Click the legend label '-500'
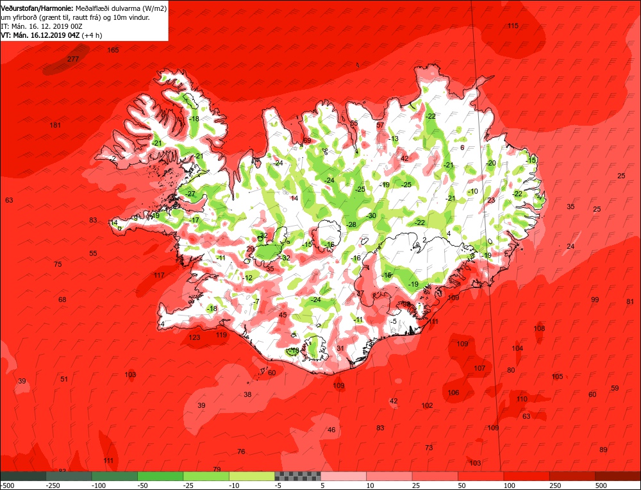641x490 pixels. pos(6,486)
